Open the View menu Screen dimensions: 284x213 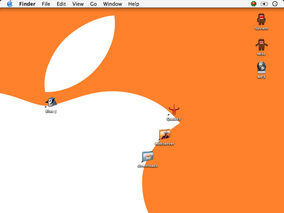coord(78,4)
